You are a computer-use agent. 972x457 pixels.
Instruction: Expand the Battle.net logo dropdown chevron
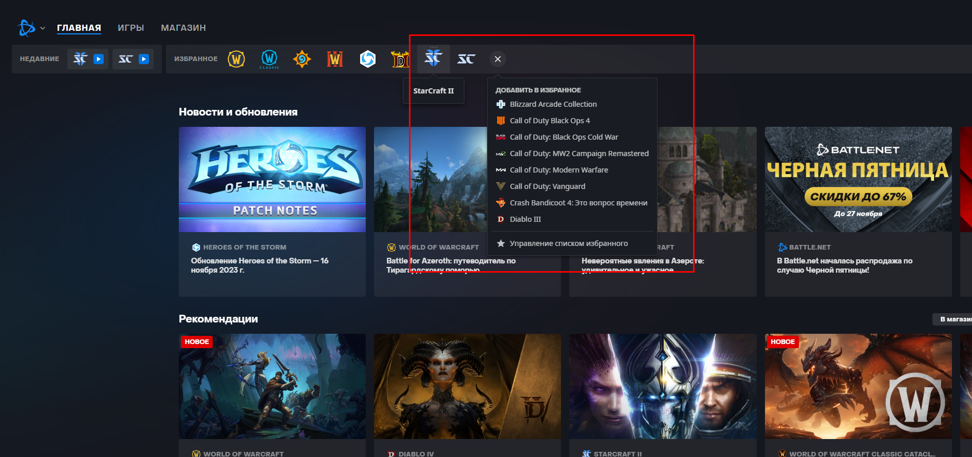pyautogui.click(x=43, y=28)
